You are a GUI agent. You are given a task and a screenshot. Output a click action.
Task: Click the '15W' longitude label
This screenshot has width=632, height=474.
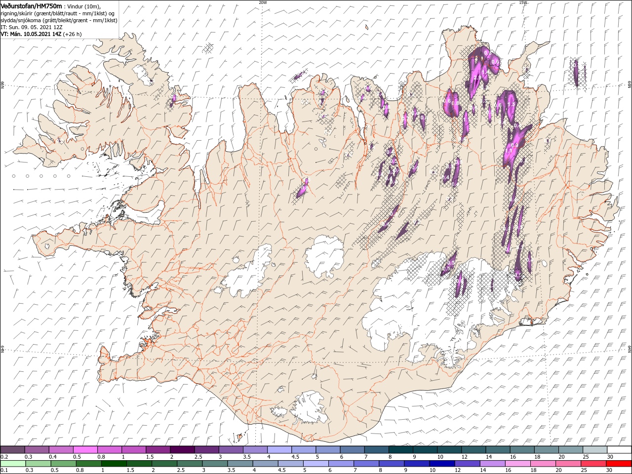point(523,2)
